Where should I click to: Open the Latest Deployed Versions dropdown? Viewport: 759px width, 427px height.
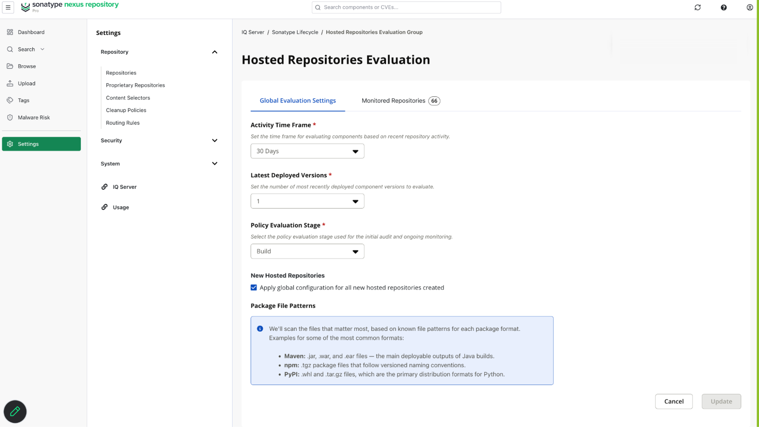point(307,201)
